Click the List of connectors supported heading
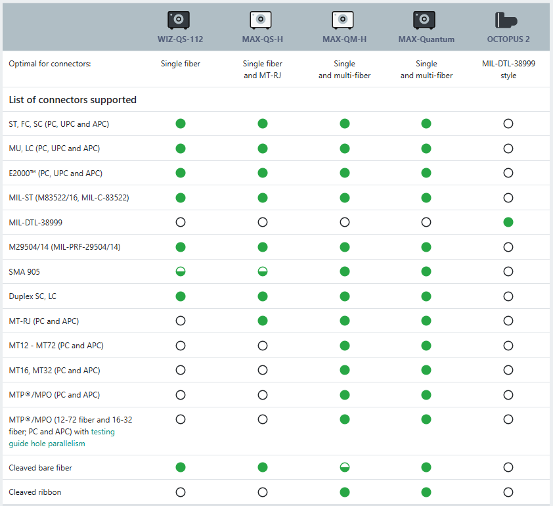 click(72, 100)
